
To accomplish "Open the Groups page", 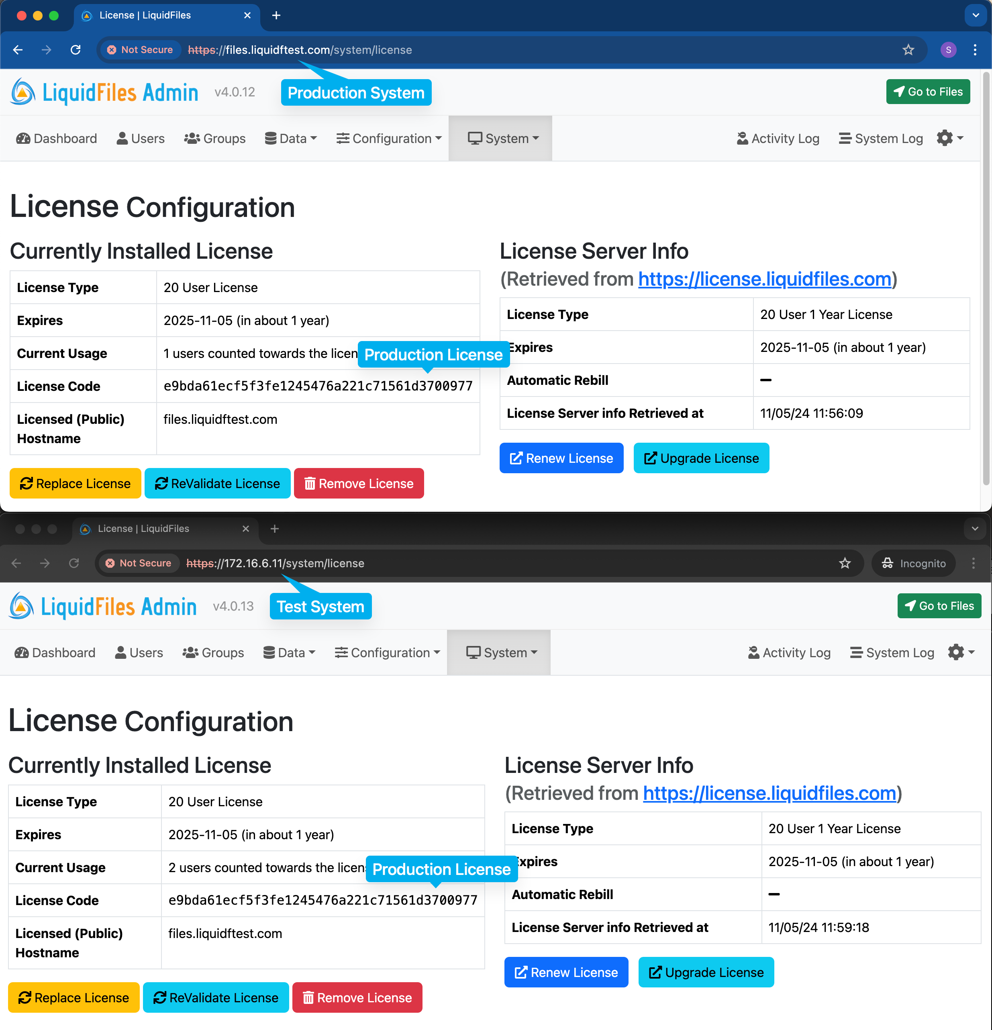I will point(214,138).
